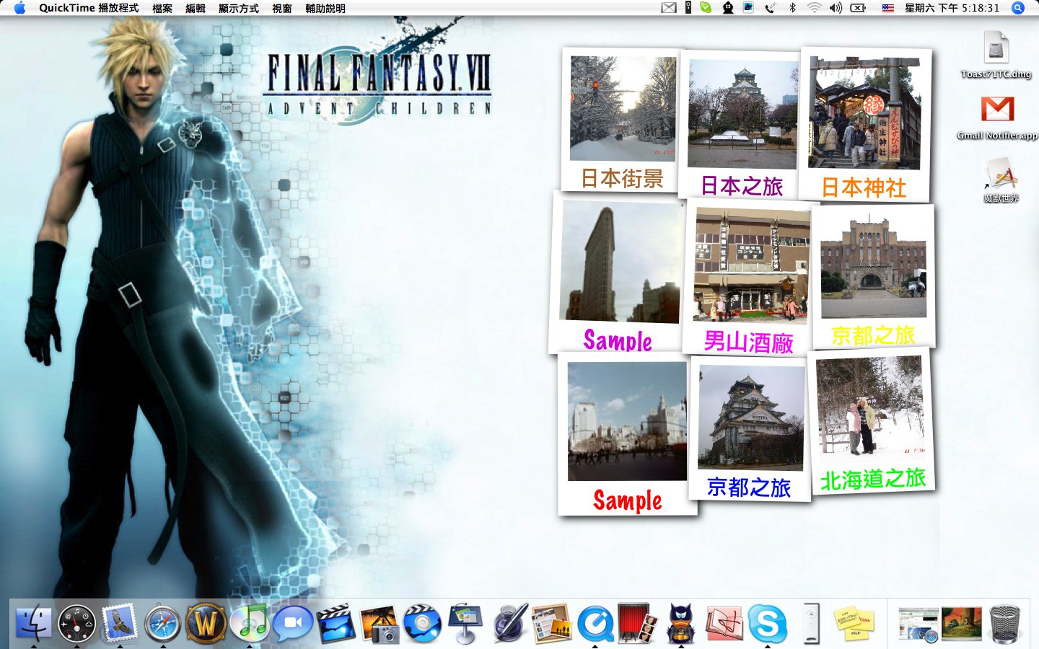Screen dimensions: 1039x649
Task: Open the Wi-Fi AirPort status menu
Action: click(x=814, y=8)
